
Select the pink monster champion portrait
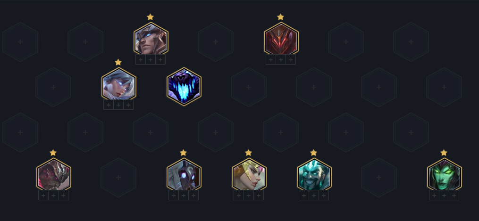54,175
